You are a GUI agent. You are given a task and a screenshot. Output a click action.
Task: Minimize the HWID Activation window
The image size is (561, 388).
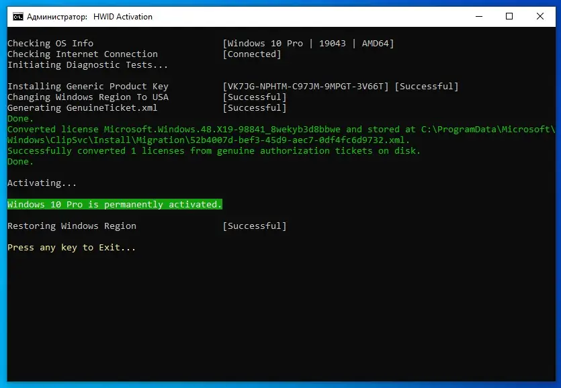[479, 17]
